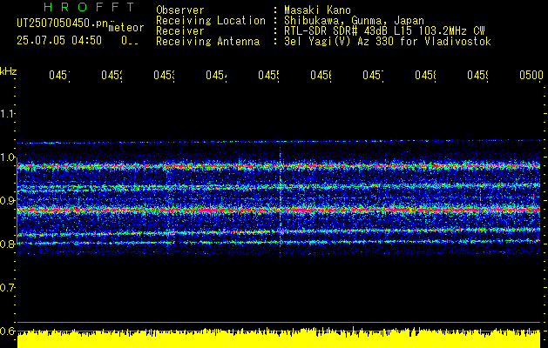Click the 0455 time marker
This screenshot has height=348, width=548.
268,75
